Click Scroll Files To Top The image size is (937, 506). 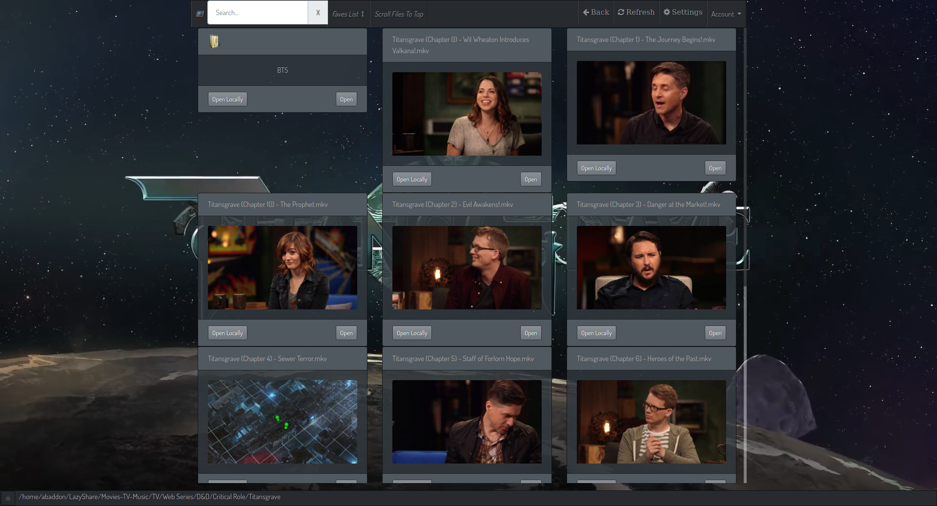[x=399, y=14]
